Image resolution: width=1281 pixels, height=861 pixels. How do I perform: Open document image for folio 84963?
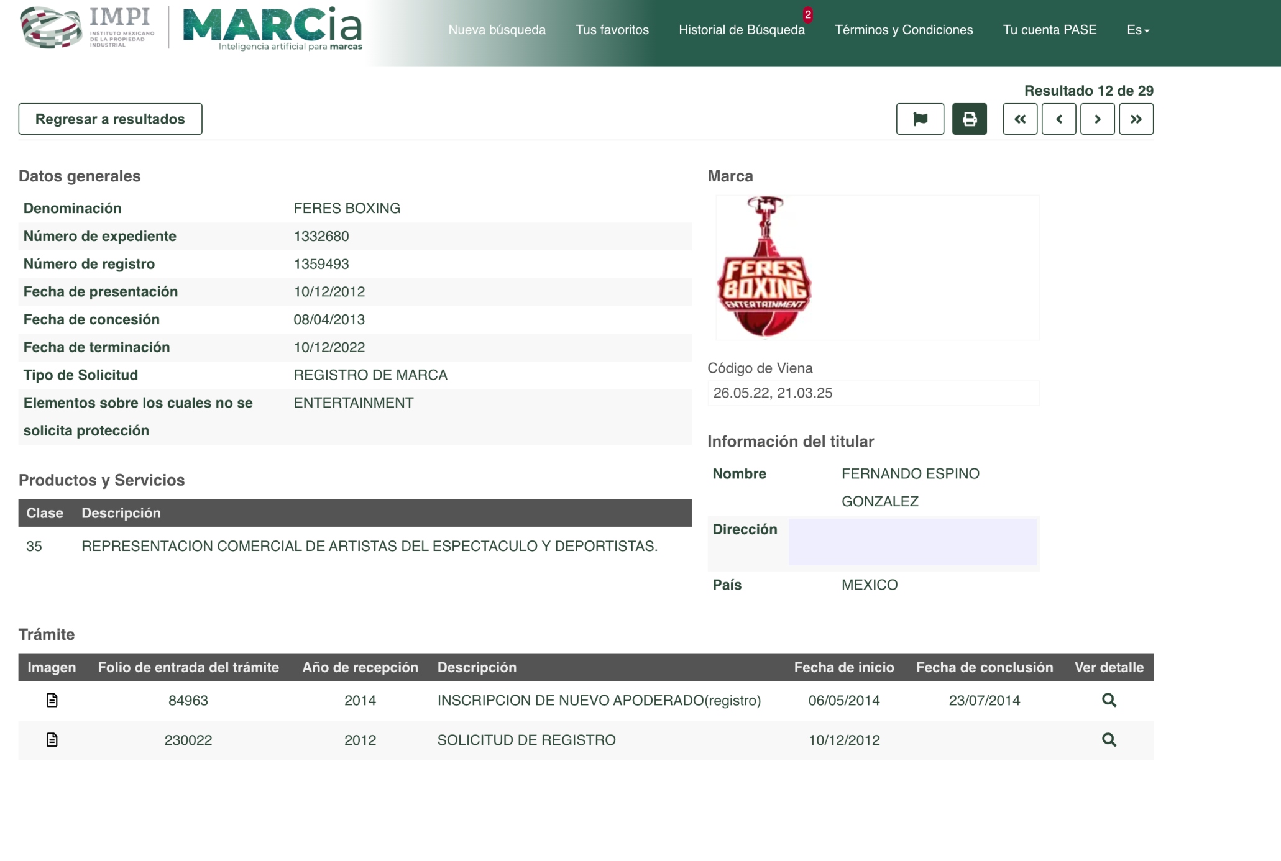(x=52, y=700)
